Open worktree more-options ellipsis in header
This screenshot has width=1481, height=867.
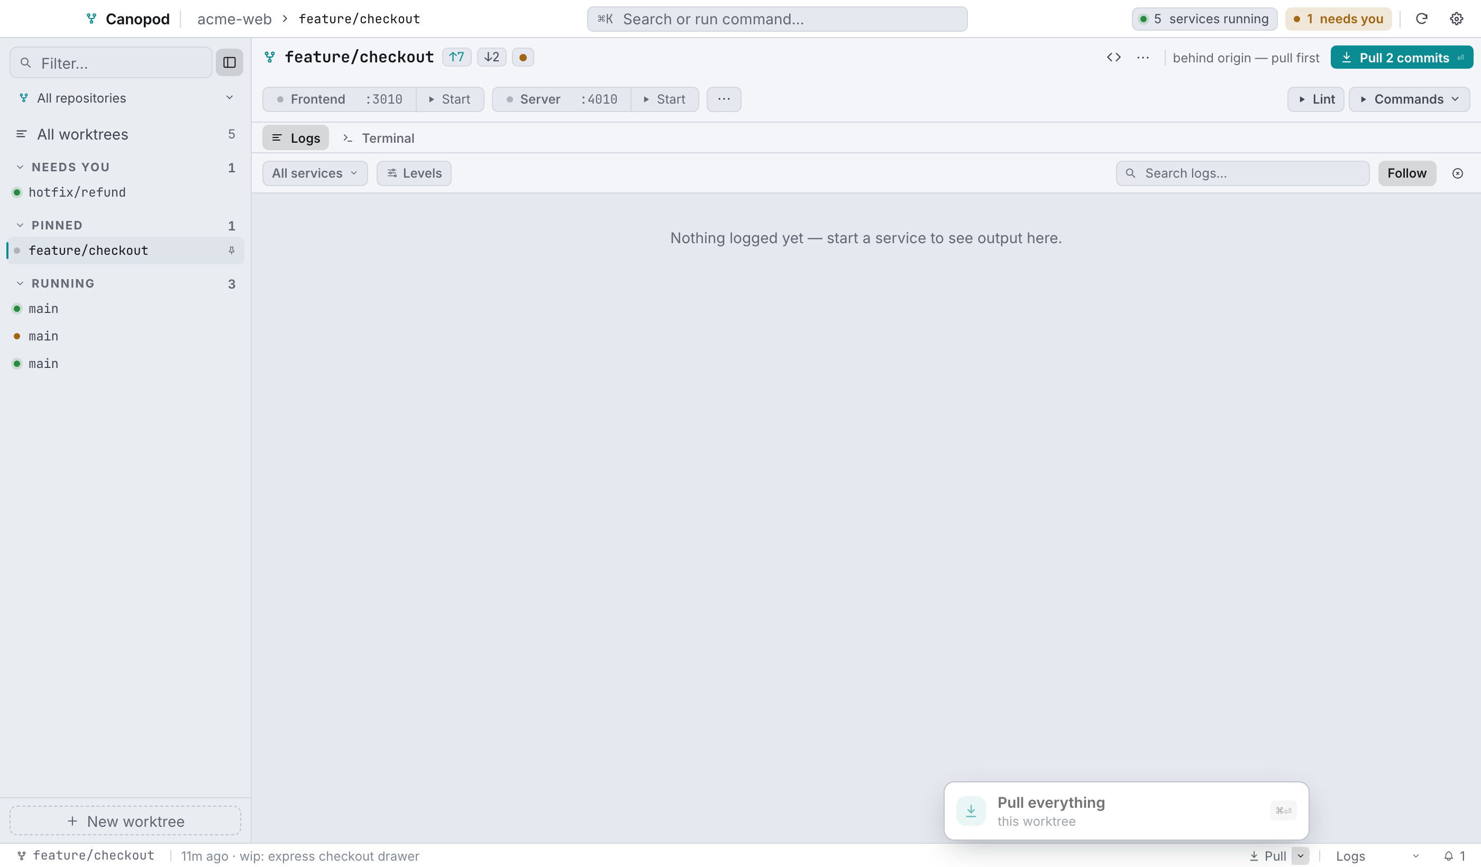(x=1142, y=58)
